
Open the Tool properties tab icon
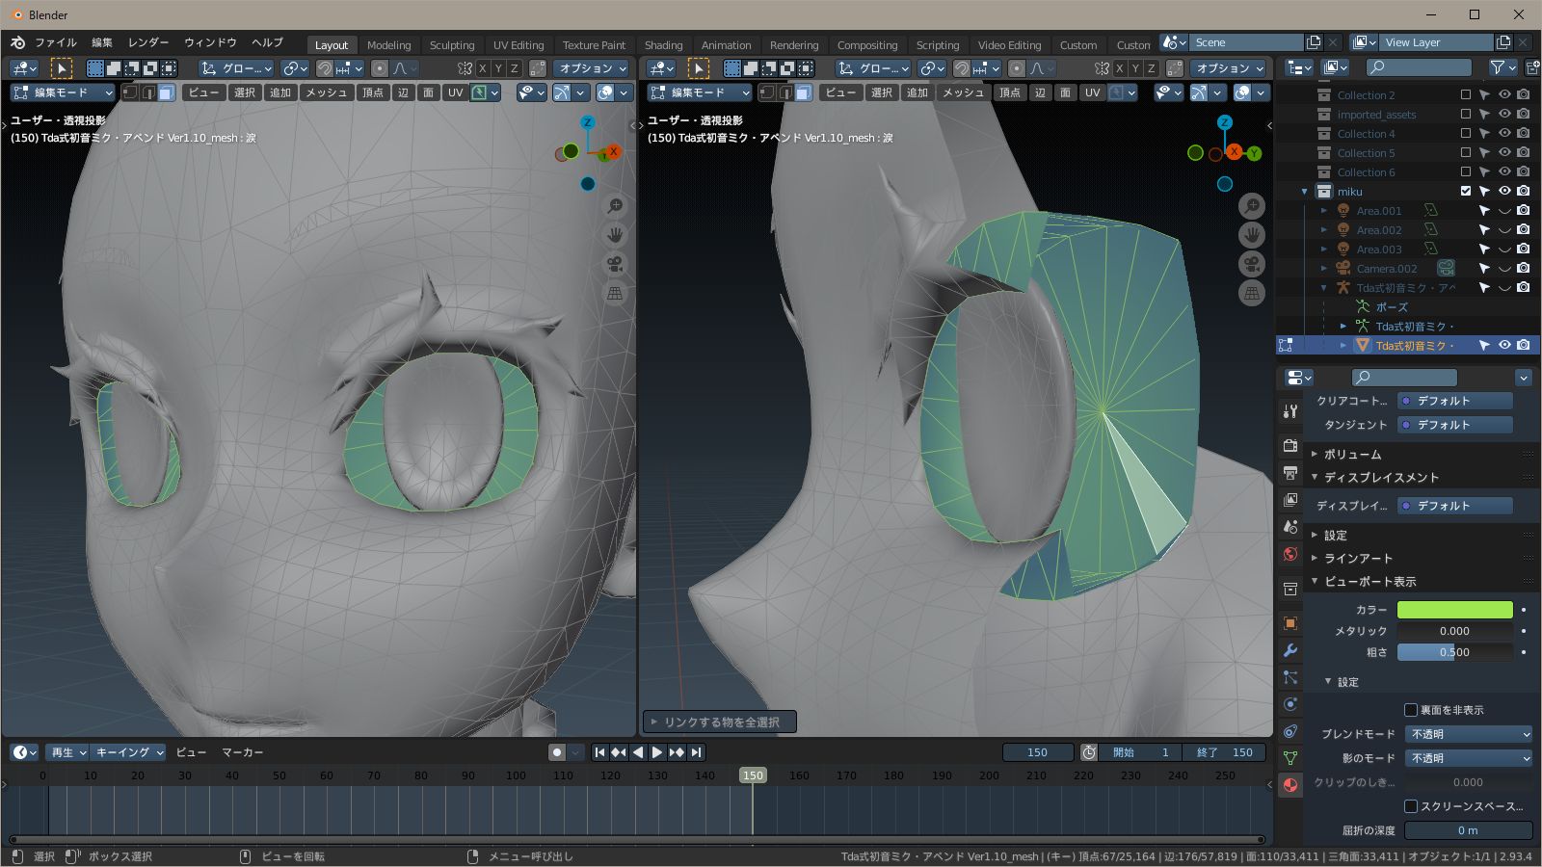(1290, 411)
